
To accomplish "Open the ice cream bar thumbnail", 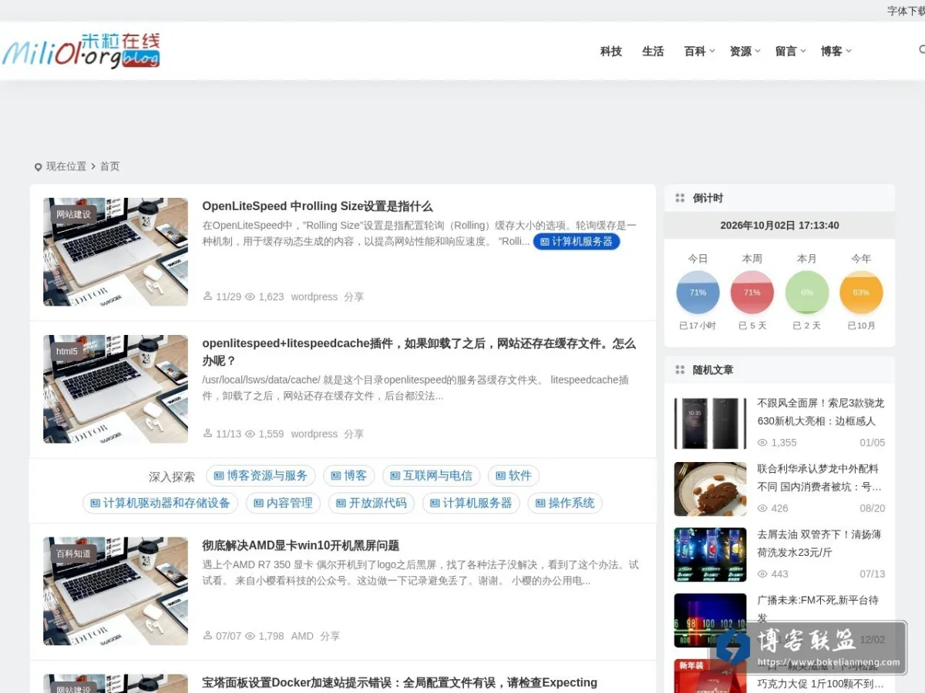I will pos(710,489).
